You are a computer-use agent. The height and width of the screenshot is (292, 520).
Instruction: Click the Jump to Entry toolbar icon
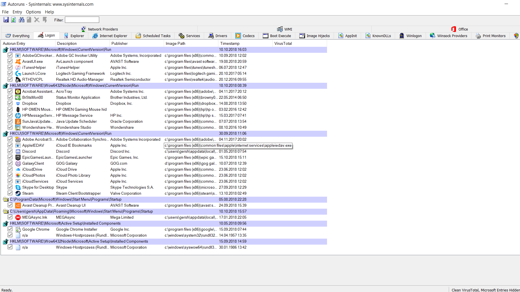(x=45, y=20)
